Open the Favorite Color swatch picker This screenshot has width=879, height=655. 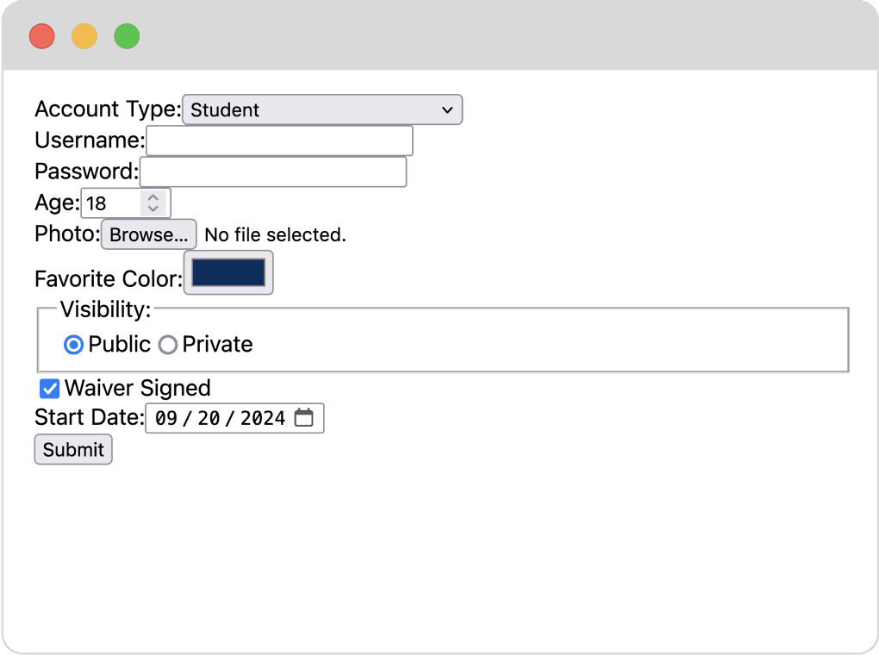(228, 272)
